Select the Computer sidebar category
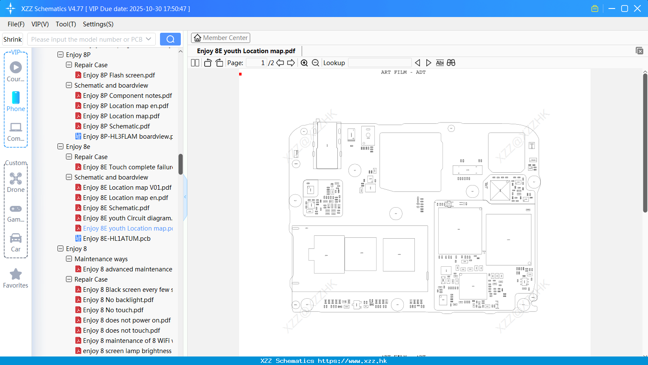 [16, 132]
